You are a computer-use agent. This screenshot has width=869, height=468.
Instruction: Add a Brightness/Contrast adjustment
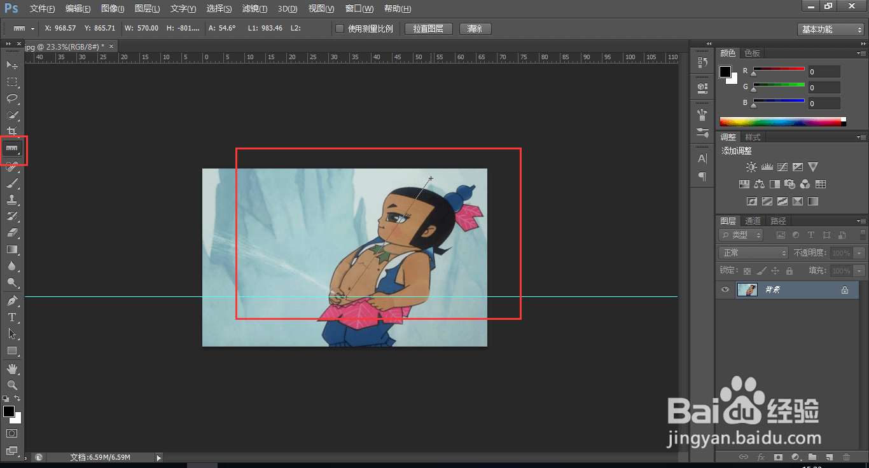pos(751,167)
